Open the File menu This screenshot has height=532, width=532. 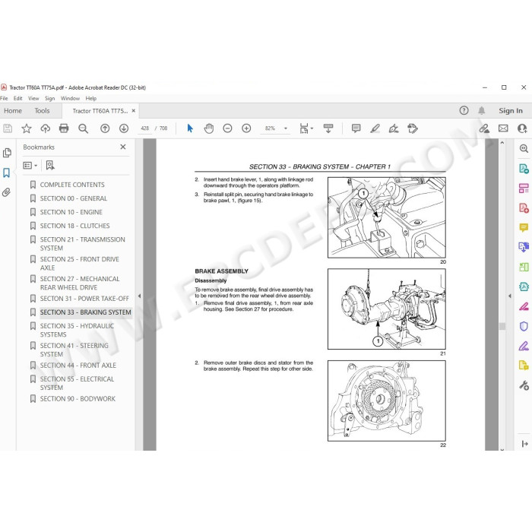pos(4,98)
